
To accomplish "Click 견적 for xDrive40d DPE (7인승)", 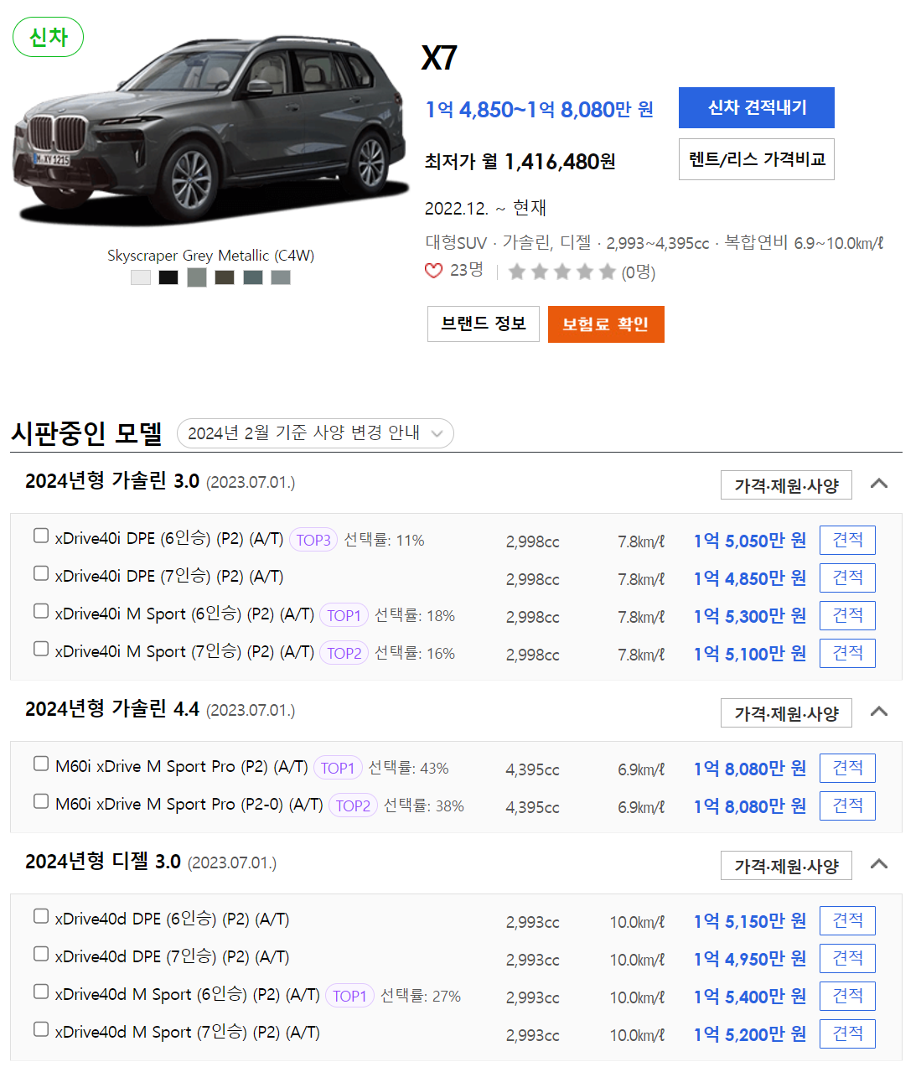I will pos(847,958).
